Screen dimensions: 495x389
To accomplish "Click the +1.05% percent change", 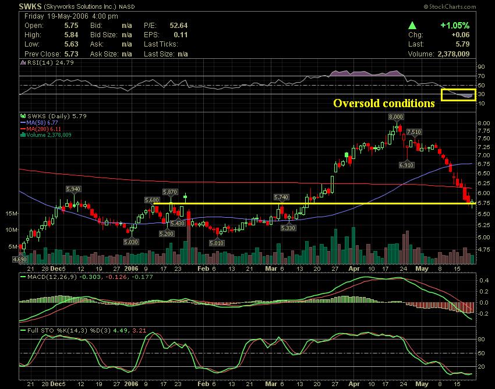I will coord(455,25).
